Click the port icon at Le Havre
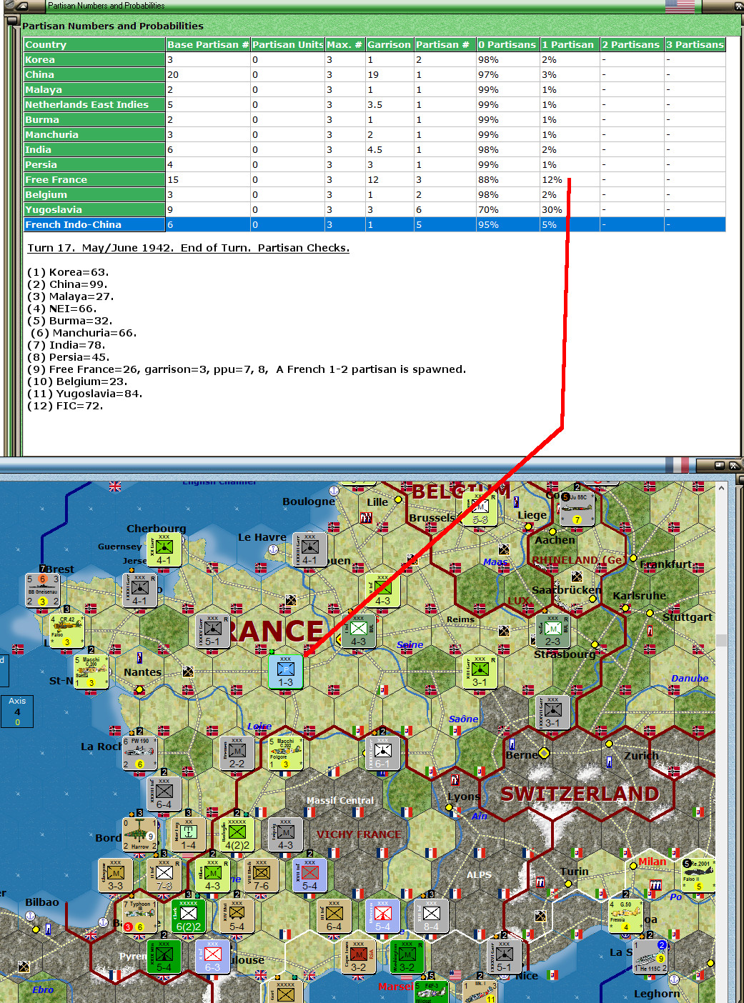The height and width of the screenshot is (1003, 744). (x=273, y=549)
